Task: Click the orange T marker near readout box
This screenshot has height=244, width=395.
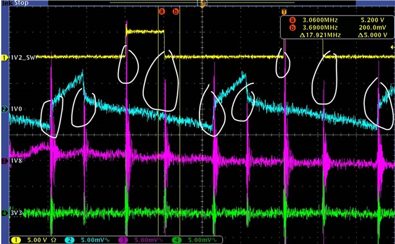Action: [x=284, y=12]
